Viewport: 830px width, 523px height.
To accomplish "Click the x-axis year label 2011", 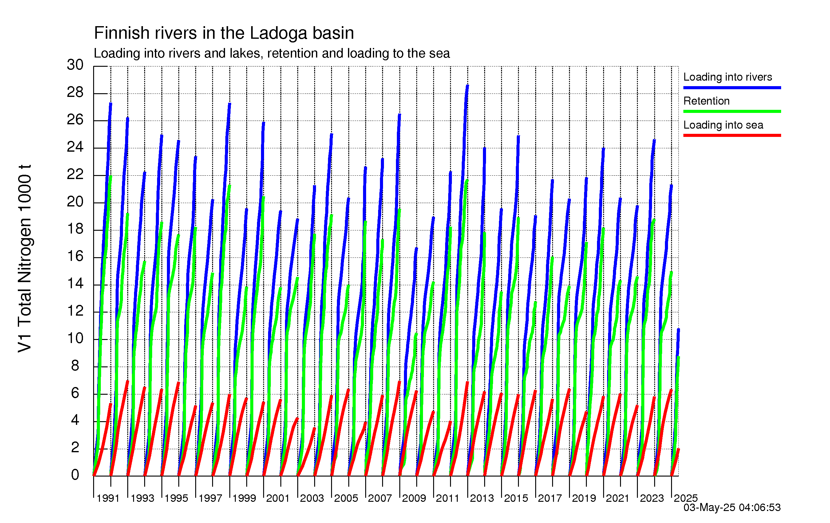I will click(447, 498).
